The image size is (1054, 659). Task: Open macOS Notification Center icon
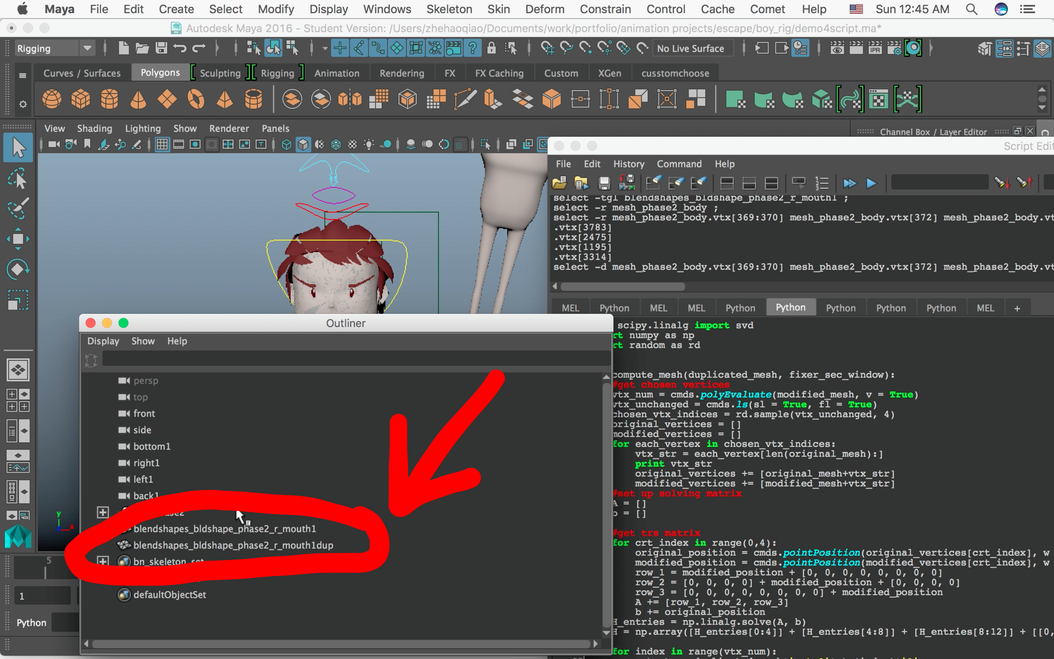point(1027,9)
